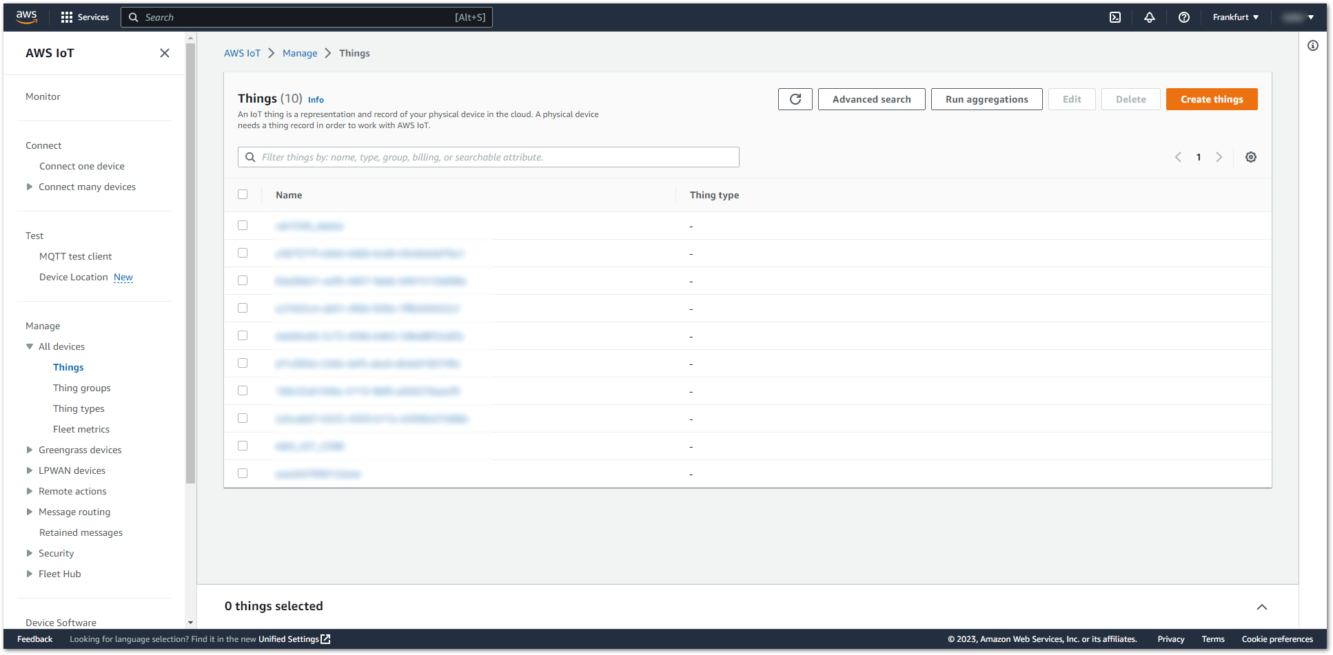This screenshot has width=1333, height=655.
Task: Open Thing types
Action: click(79, 408)
